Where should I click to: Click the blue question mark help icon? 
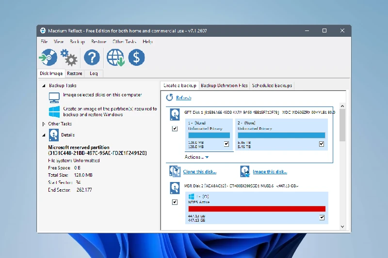coord(92,58)
